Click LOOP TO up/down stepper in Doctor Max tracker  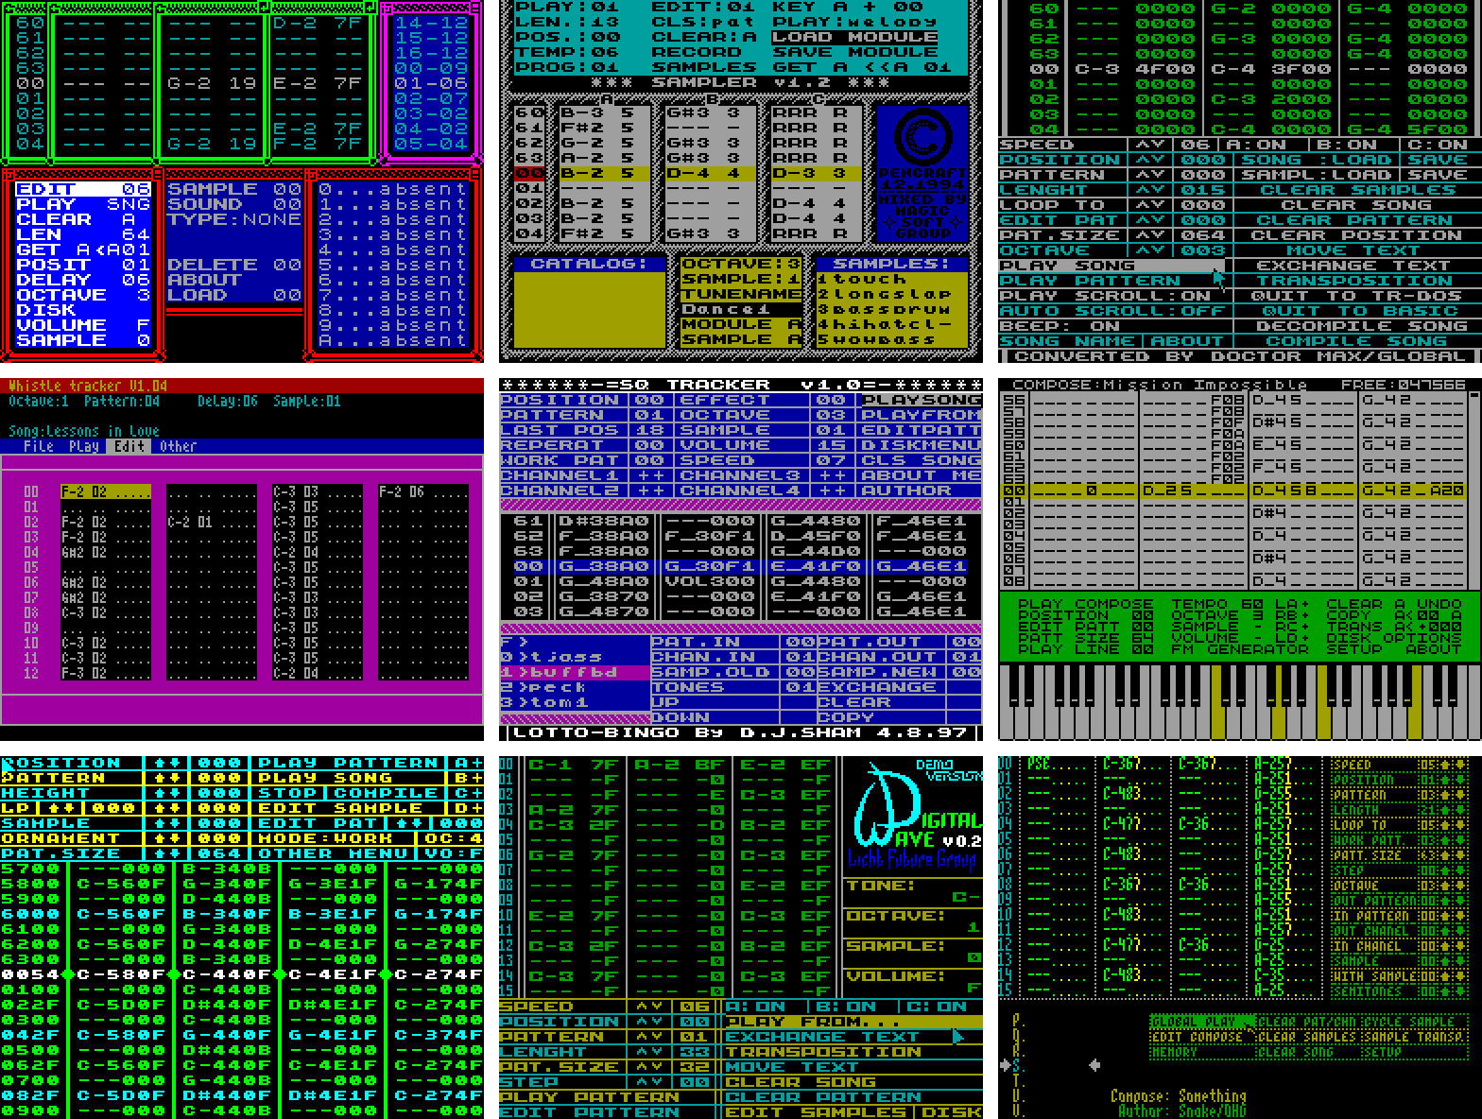point(1149,205)
